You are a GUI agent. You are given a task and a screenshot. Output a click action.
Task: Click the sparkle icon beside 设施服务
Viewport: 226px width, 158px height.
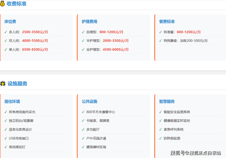pyautogui.click(x=3, y=84)
